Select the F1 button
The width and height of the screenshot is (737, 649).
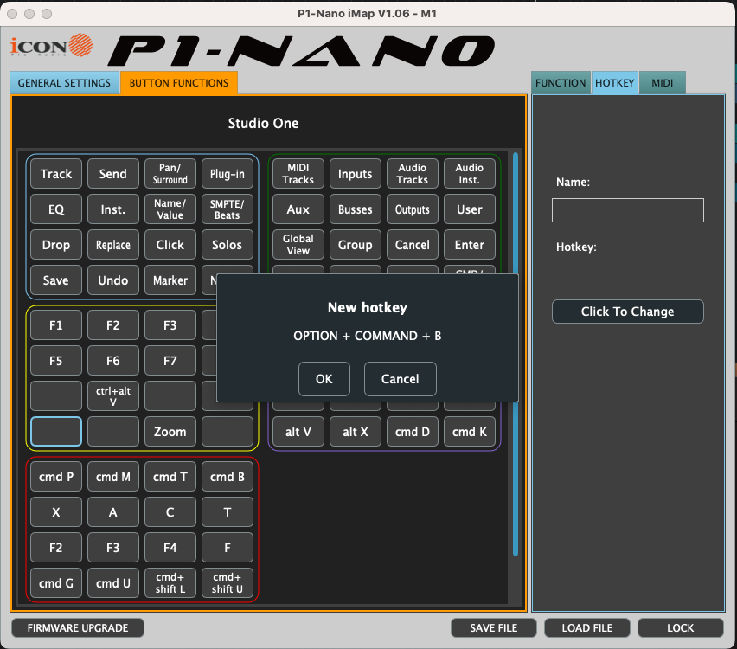[x=56, y=325]
